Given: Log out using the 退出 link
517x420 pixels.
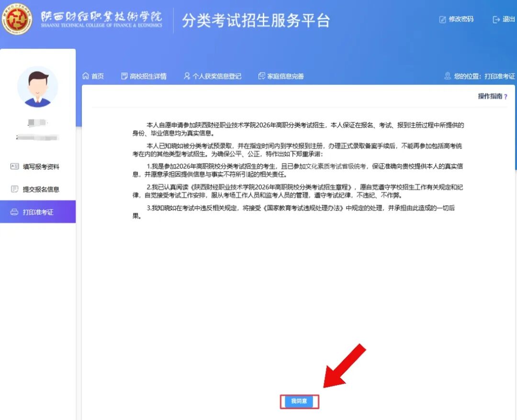Looking at the screenshot, I should coord(508,20).
